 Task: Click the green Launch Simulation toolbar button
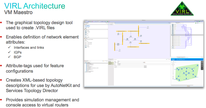pyautogui.click(x=107, y=22)
